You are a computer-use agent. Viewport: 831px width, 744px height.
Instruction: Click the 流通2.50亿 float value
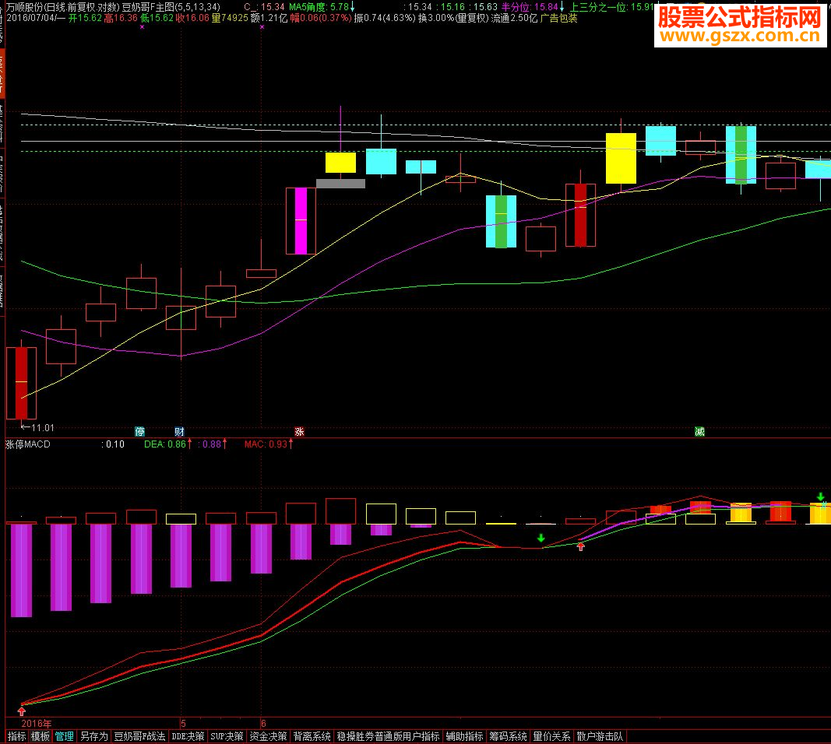[x=513, y=18]
